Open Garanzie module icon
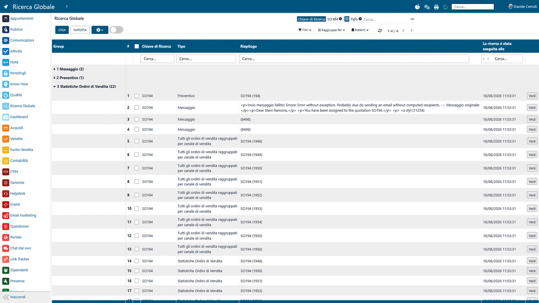 [x=5, y=183]
